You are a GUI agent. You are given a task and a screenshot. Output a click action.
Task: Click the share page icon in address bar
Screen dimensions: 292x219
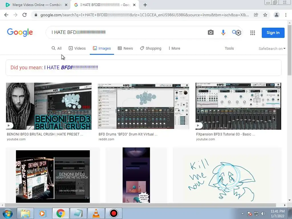click(x=256, y=15)
